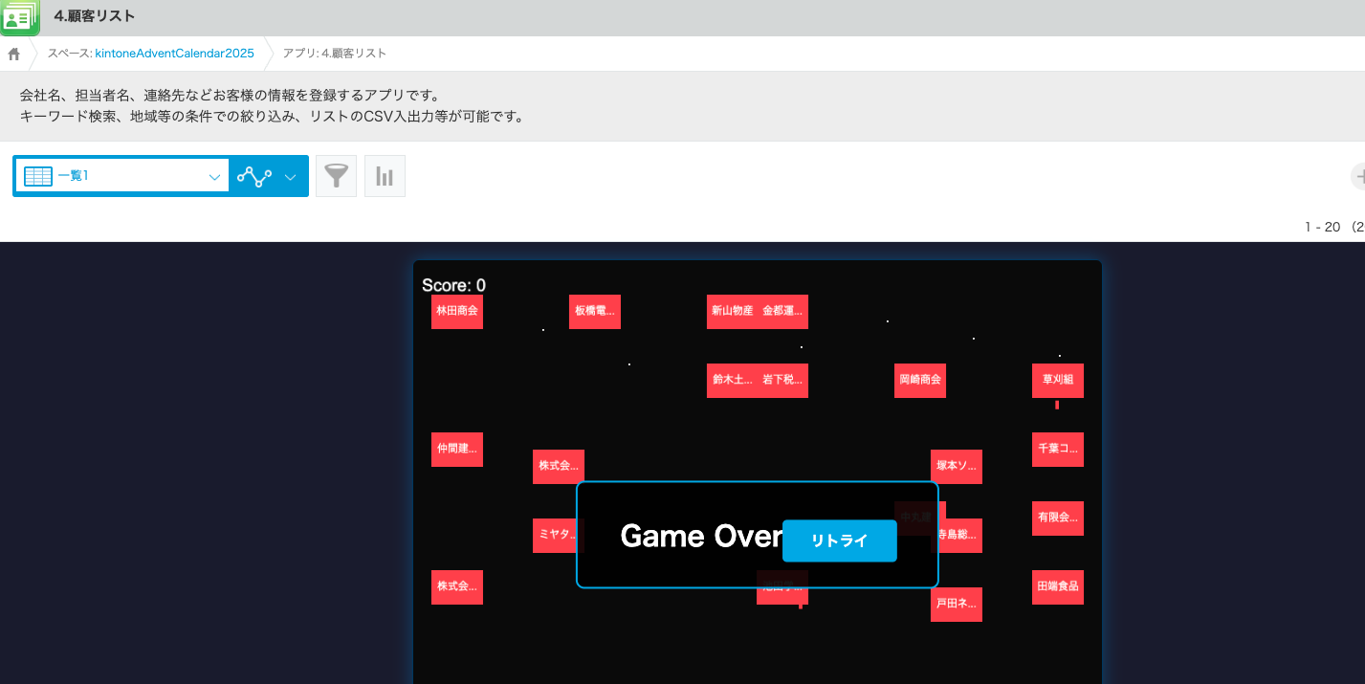Open the filter using the funnel icon
The width and height of the screenshot is (1365, 684).
coord(336,175)
